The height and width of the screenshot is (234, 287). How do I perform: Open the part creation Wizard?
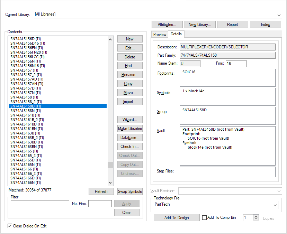pos(130,120)
